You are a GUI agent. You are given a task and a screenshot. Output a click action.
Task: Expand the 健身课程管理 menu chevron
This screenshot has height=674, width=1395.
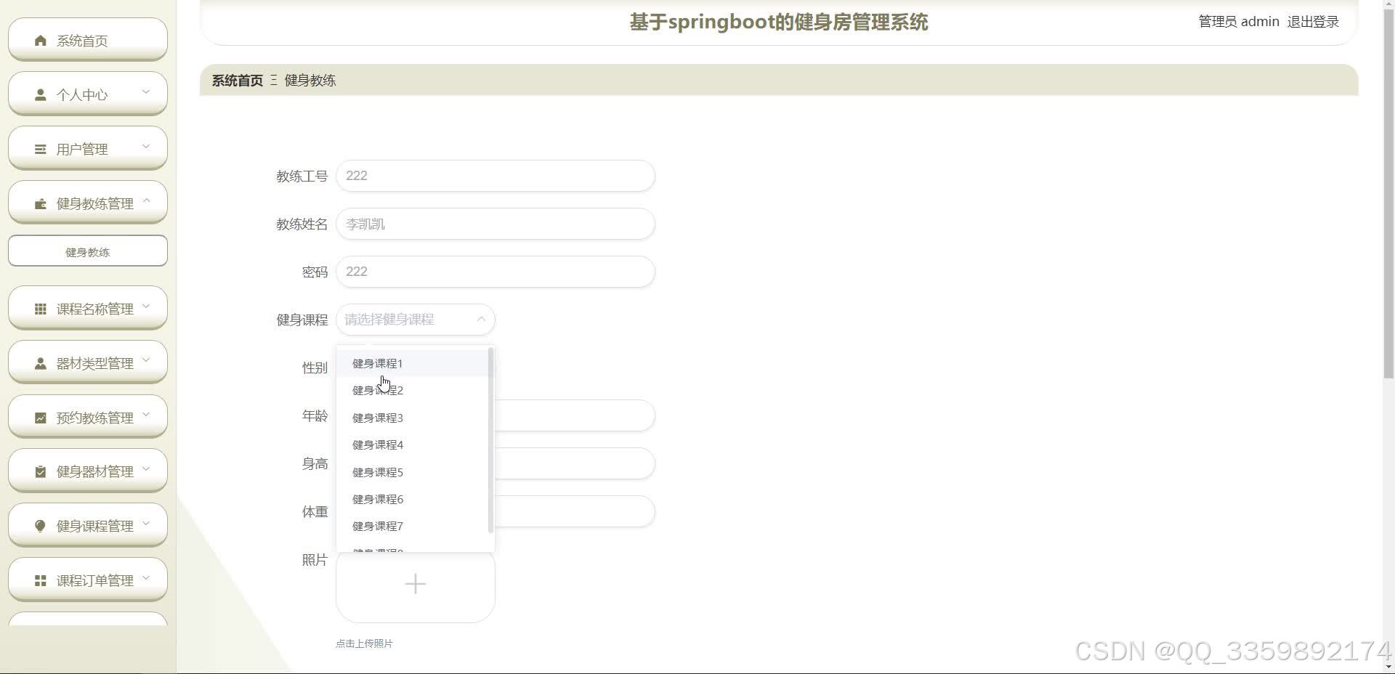146,523
